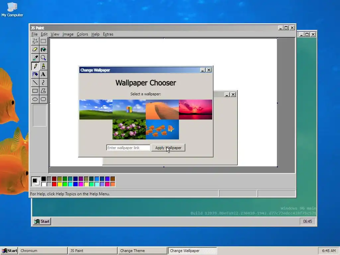The image size is (340, 255).
Task: Select the Free-Form Select tool in JS Paint
Action: point(35,41)
